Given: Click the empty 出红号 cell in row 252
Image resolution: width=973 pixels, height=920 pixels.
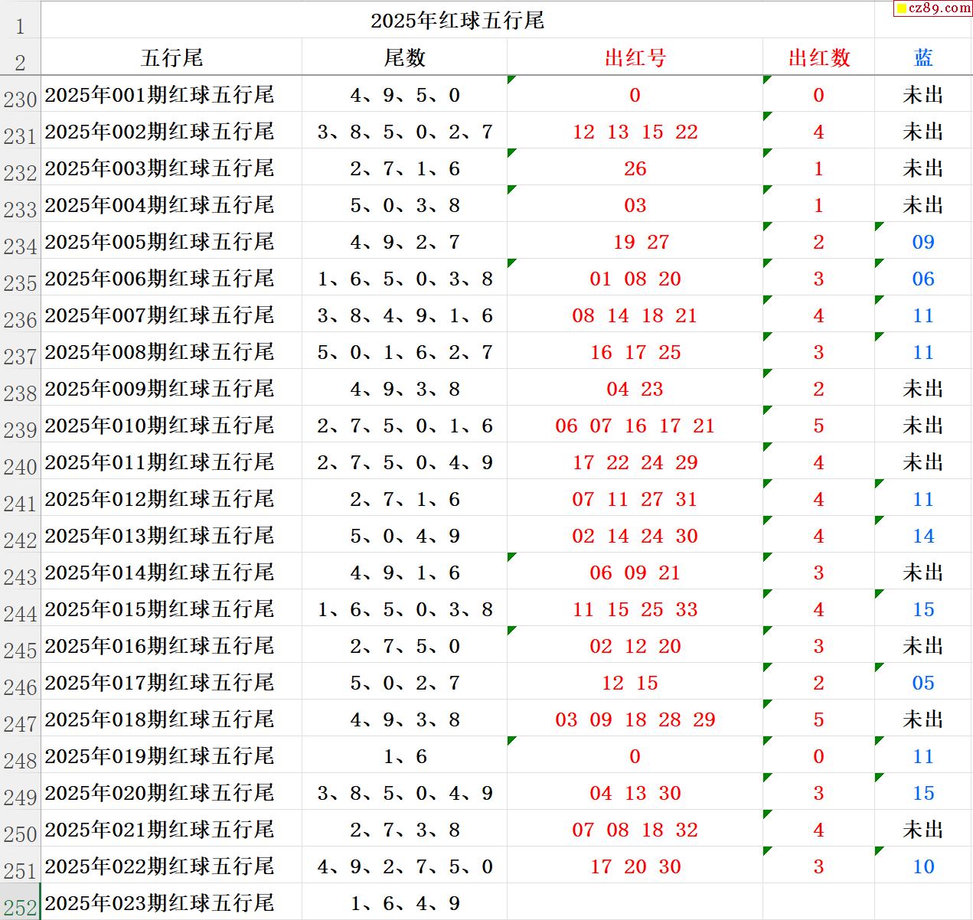Looking at the screenshot, I should [x=635, y=903].
